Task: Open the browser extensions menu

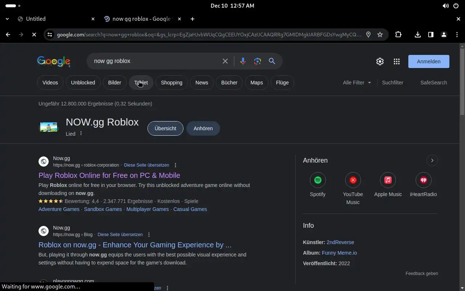Action: coord(399,35)
